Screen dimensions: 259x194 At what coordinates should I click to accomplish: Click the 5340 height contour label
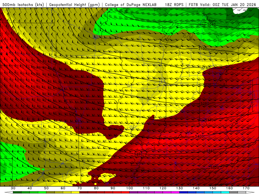click(209, 120)
